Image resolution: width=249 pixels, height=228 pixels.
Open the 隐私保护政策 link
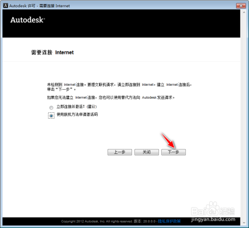[x=169, y=221]
